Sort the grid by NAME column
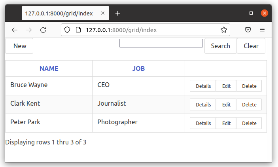The width and height of the screenshot is (278, 167). [x=49, y=68]
